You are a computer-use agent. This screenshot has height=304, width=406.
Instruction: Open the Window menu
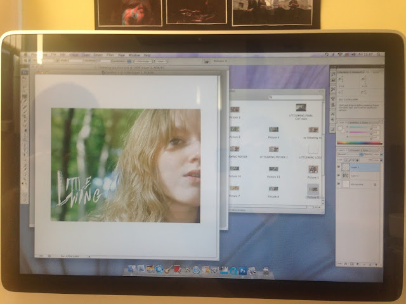click(x=134, y=55)
